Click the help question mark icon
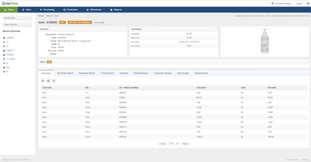 coord(308,3)
